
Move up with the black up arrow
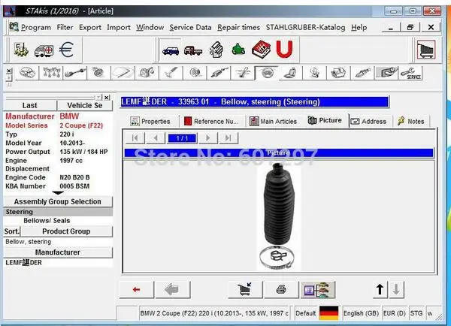point(380,289)
